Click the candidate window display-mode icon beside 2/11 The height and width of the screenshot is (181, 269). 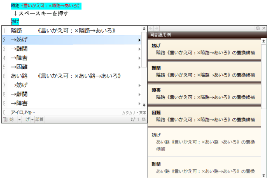tap(144, 119)
